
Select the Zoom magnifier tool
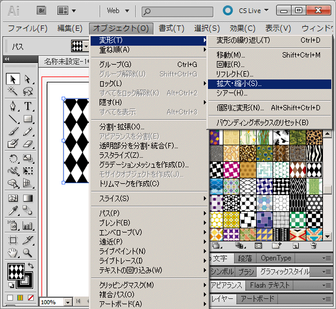coord(28,253)
